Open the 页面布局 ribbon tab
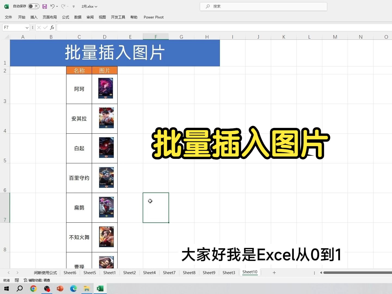Viewport: 392px width, 294px height. pos(50,17)
